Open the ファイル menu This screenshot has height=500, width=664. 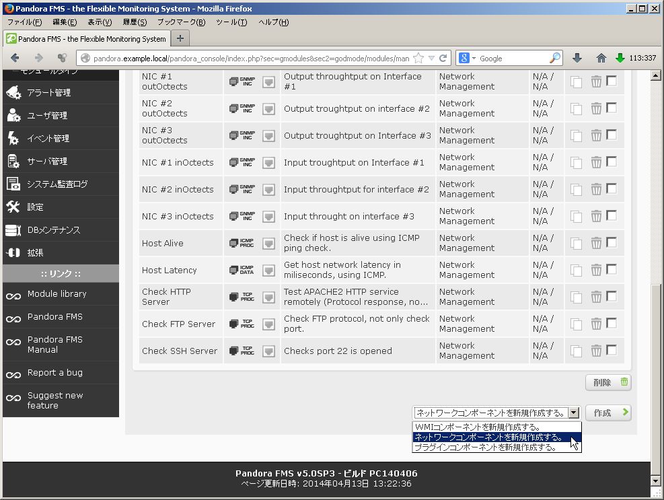(x=25, y=22)
